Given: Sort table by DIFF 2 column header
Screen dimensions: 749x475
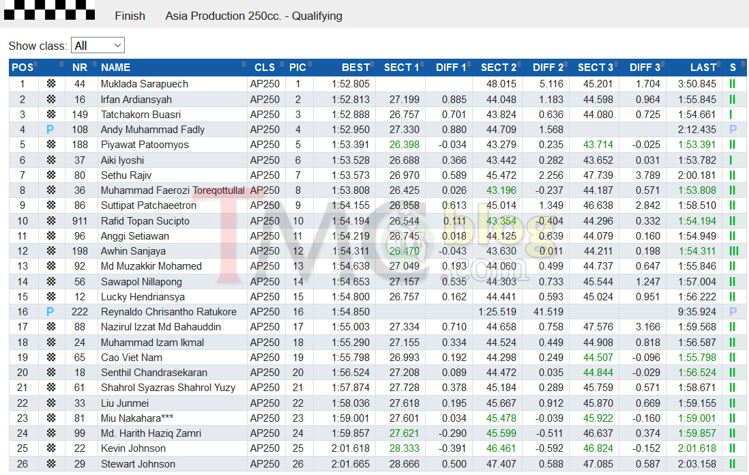Looking at the screenshot, I should pos(546,68).
